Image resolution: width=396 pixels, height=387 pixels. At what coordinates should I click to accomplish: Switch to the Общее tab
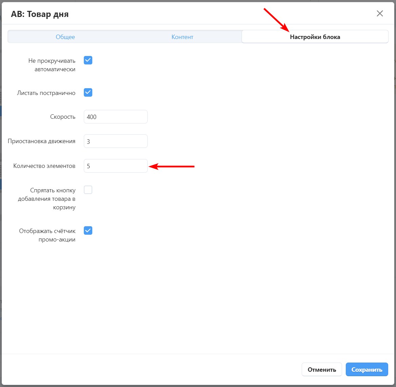pyautogui.click(x=65, y=37)
